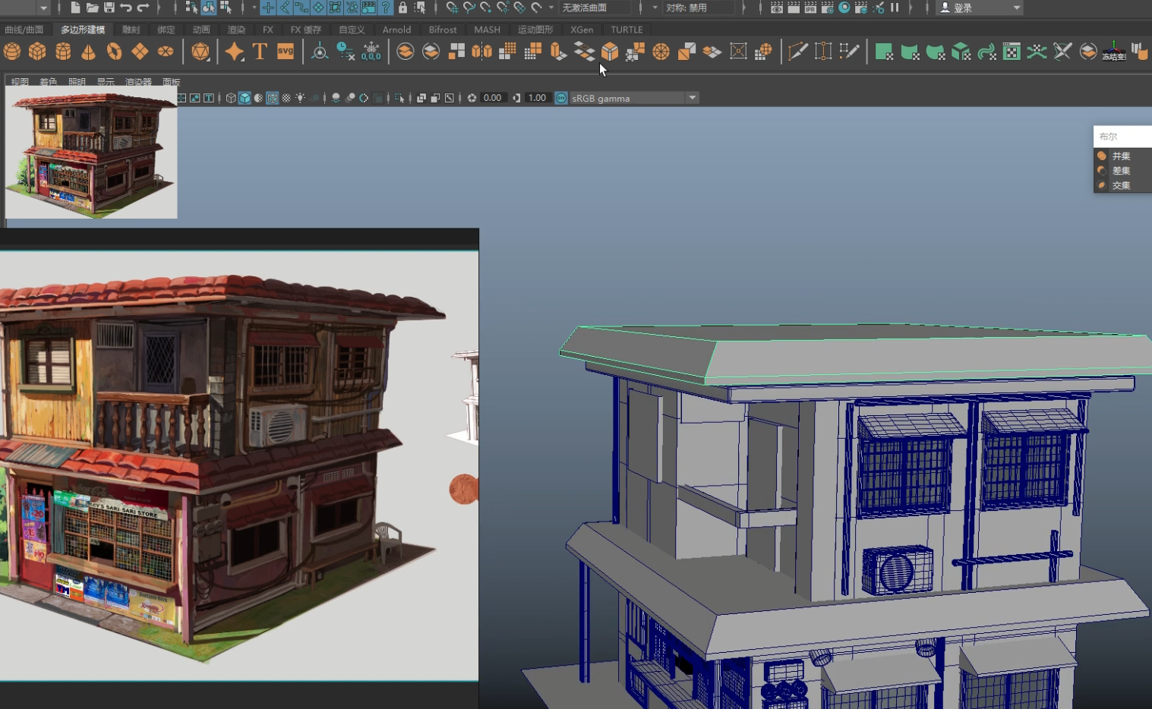Toggle smooth shade all in viewport toolbar
This screenshot has height=709, width=1152.
pos(245,98)
